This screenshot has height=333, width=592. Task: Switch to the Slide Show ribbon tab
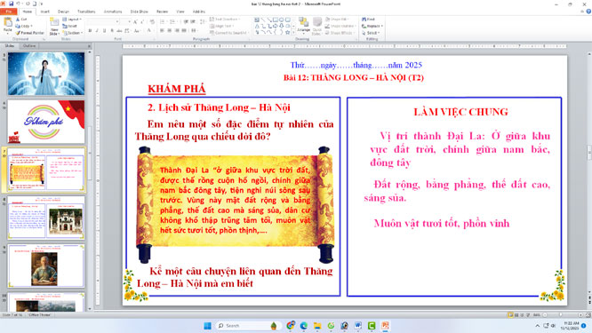pyautogui.click(x=140, y=12)
